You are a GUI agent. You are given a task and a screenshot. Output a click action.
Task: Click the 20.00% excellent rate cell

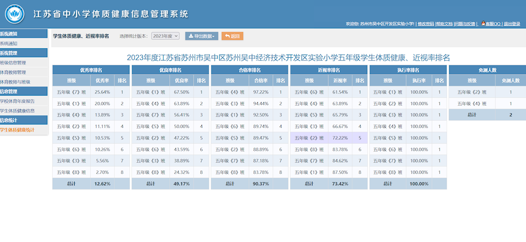tap(103, 103)
